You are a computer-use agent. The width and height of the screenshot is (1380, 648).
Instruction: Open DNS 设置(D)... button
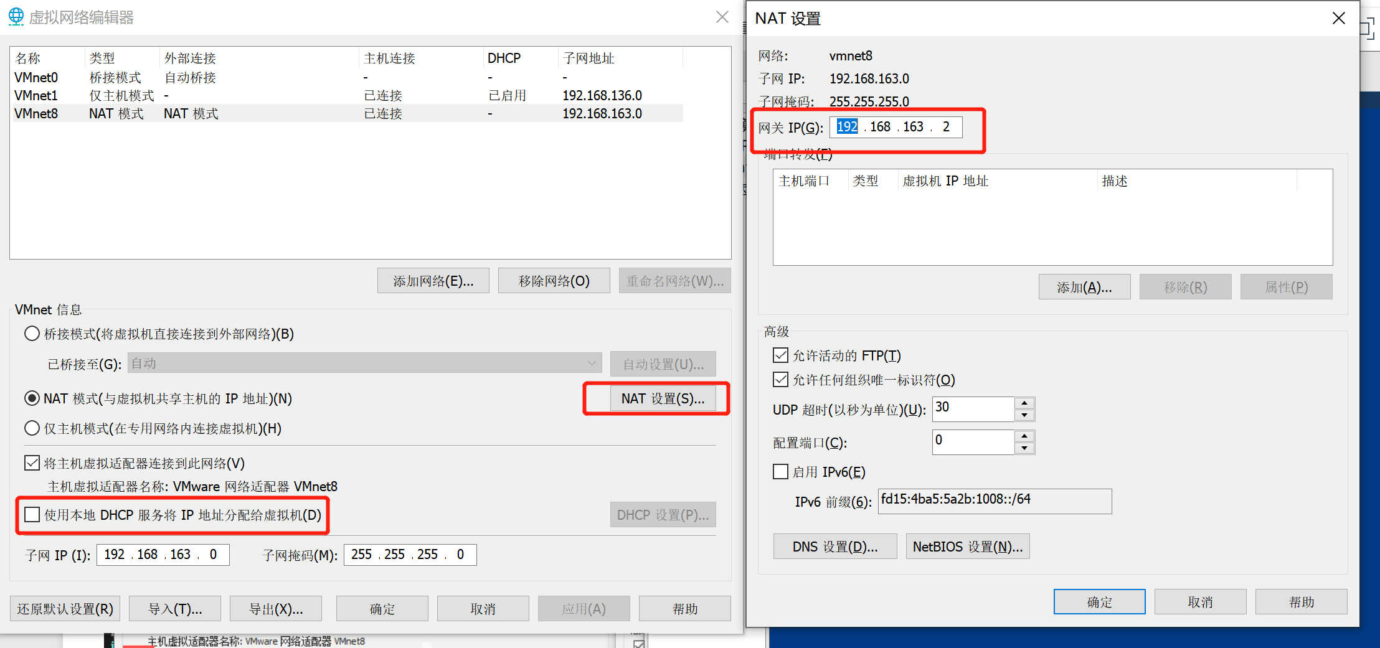835,547
